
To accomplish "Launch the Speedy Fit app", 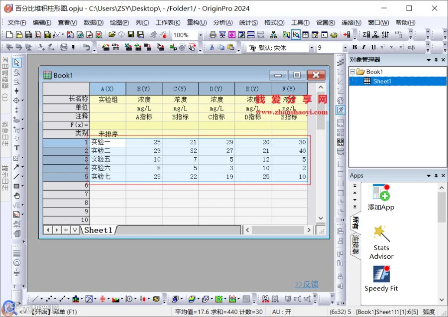I will pyautogui.click(x=381, y=279).
